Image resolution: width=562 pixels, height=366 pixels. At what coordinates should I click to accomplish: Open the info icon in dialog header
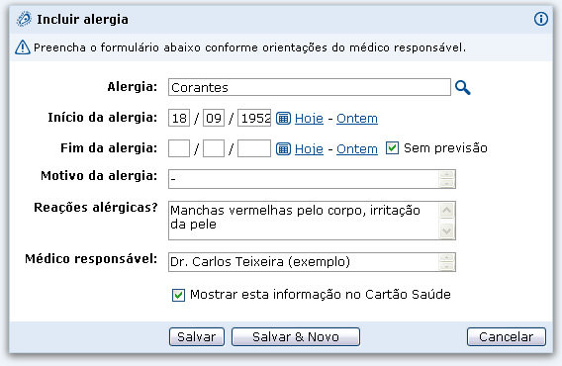click(541, 19)
